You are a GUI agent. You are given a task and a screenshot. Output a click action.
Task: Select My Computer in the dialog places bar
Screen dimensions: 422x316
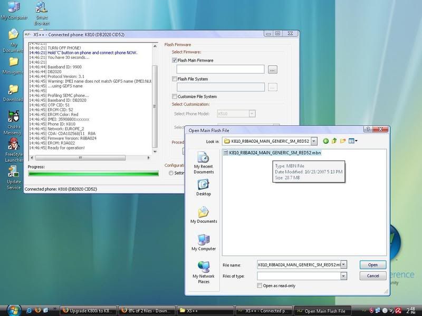coord(204,242)
